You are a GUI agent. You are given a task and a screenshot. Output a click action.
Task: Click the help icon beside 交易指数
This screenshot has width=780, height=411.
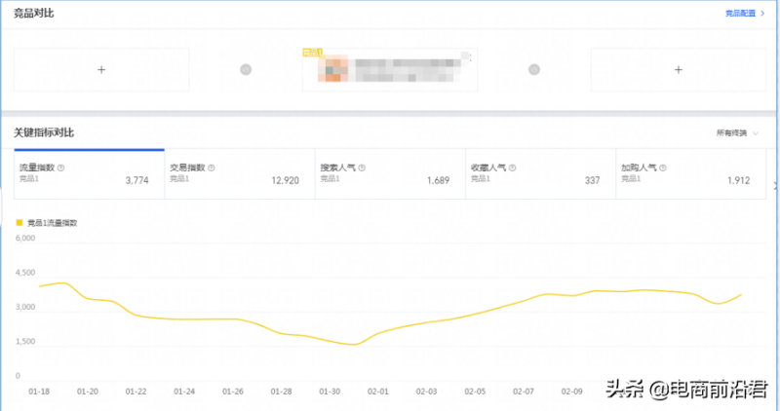(x=212, y=168)
